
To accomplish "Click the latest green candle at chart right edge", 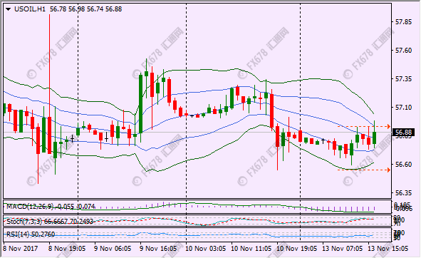I will click(x=374, y=138).
